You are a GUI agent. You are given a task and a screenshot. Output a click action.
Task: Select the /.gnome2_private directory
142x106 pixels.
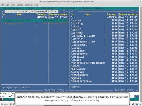point(104,36)
